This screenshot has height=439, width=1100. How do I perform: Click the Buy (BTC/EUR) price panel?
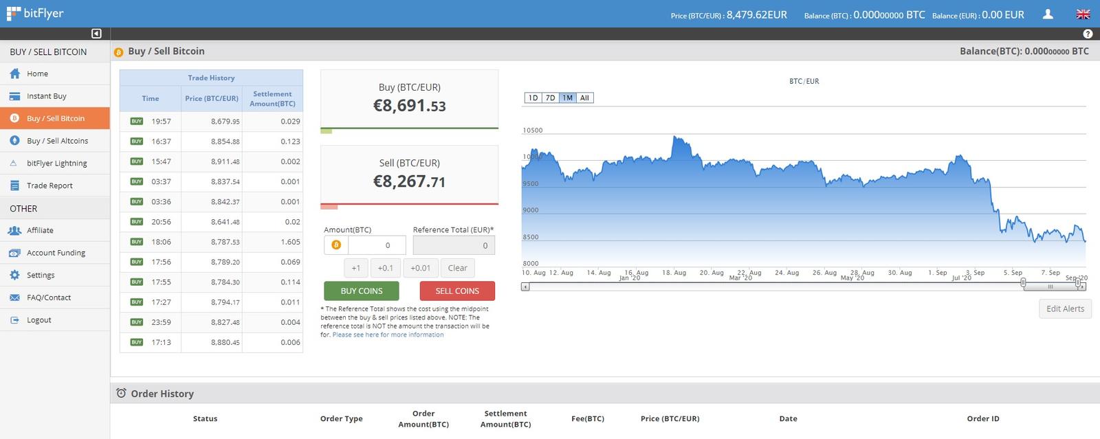pyautogui.click(x=409, y=98)
